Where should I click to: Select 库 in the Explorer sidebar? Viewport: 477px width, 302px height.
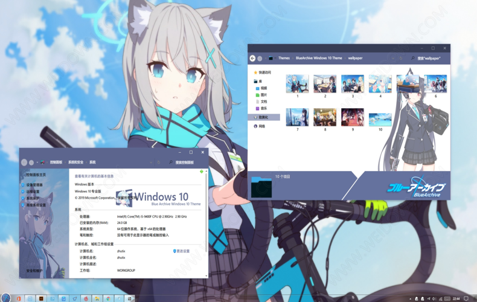click(x=258, y=82)
